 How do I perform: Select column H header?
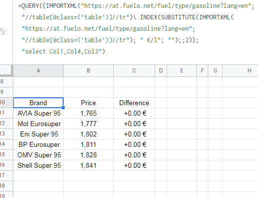pyautogui.click(x=240, y=70)
